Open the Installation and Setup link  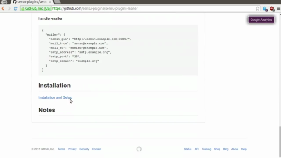click(x=55, y=97)
